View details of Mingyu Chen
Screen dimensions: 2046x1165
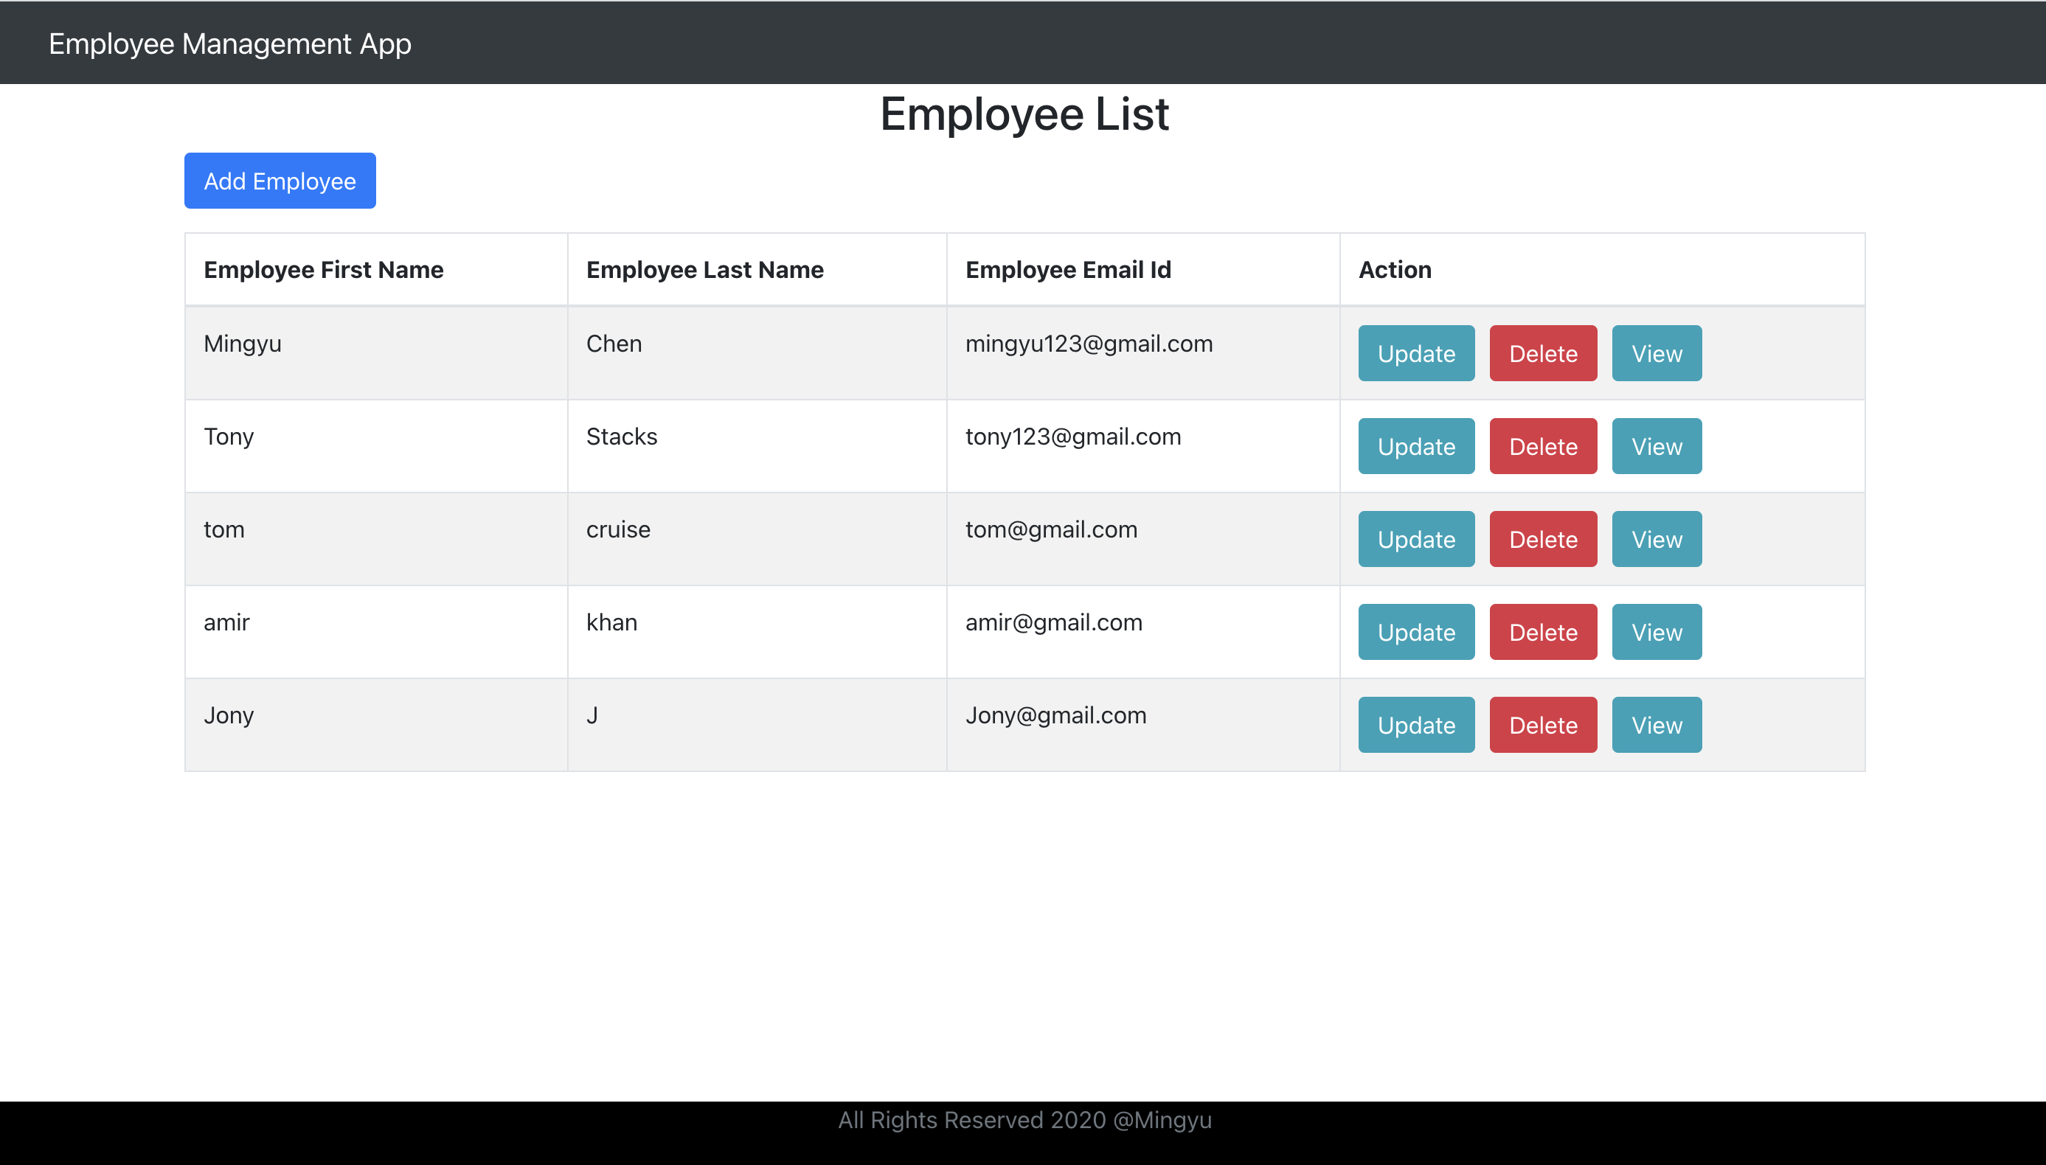coord(1656,353)
